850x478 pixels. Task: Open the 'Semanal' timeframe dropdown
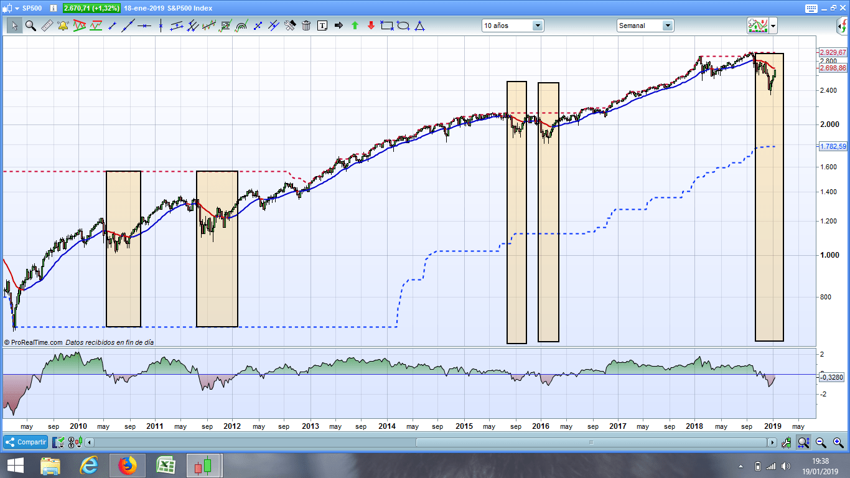pyautogui.click(x=667, y=26)
